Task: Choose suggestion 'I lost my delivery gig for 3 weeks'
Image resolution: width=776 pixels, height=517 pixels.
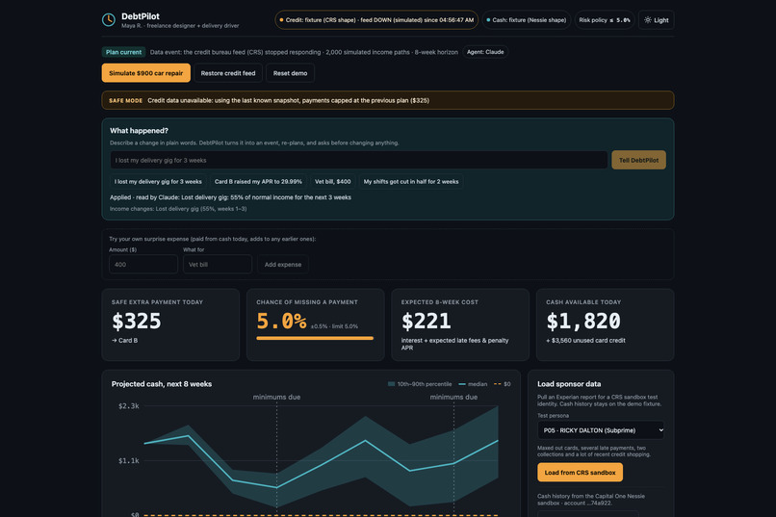Action: coord(158,182)
